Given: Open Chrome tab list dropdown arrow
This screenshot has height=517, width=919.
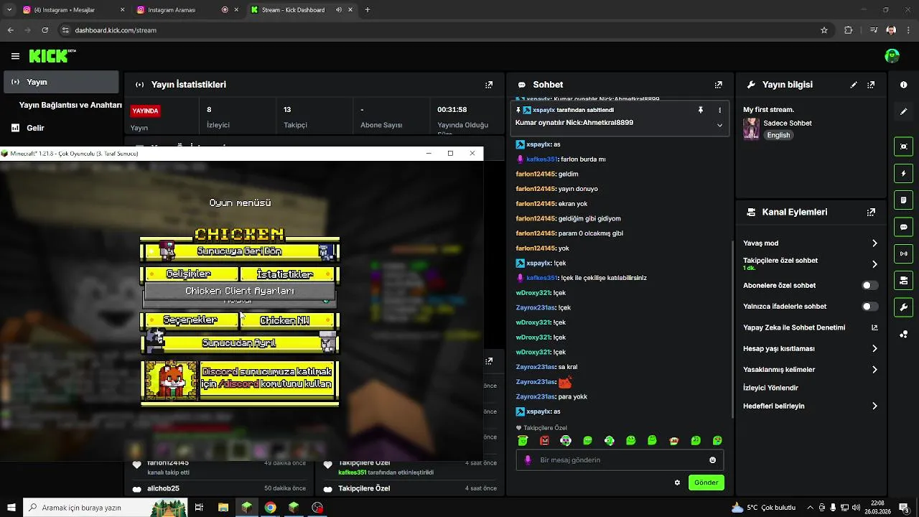Looking at the screenshot, I should tap(9, 10).
